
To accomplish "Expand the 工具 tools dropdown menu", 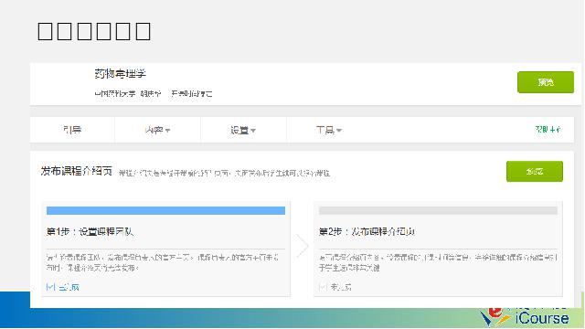I will (x=329, y=130).
